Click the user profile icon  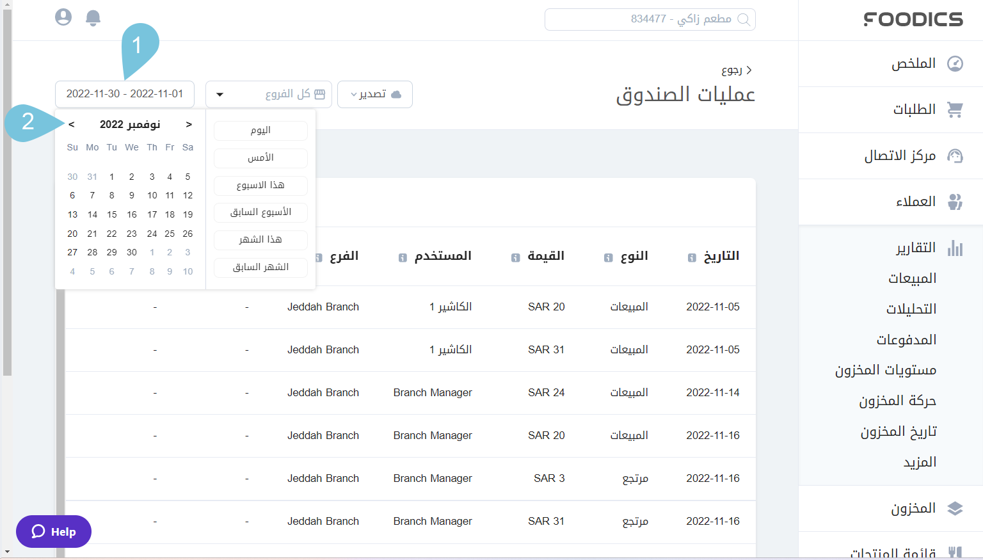coord(63,17)
